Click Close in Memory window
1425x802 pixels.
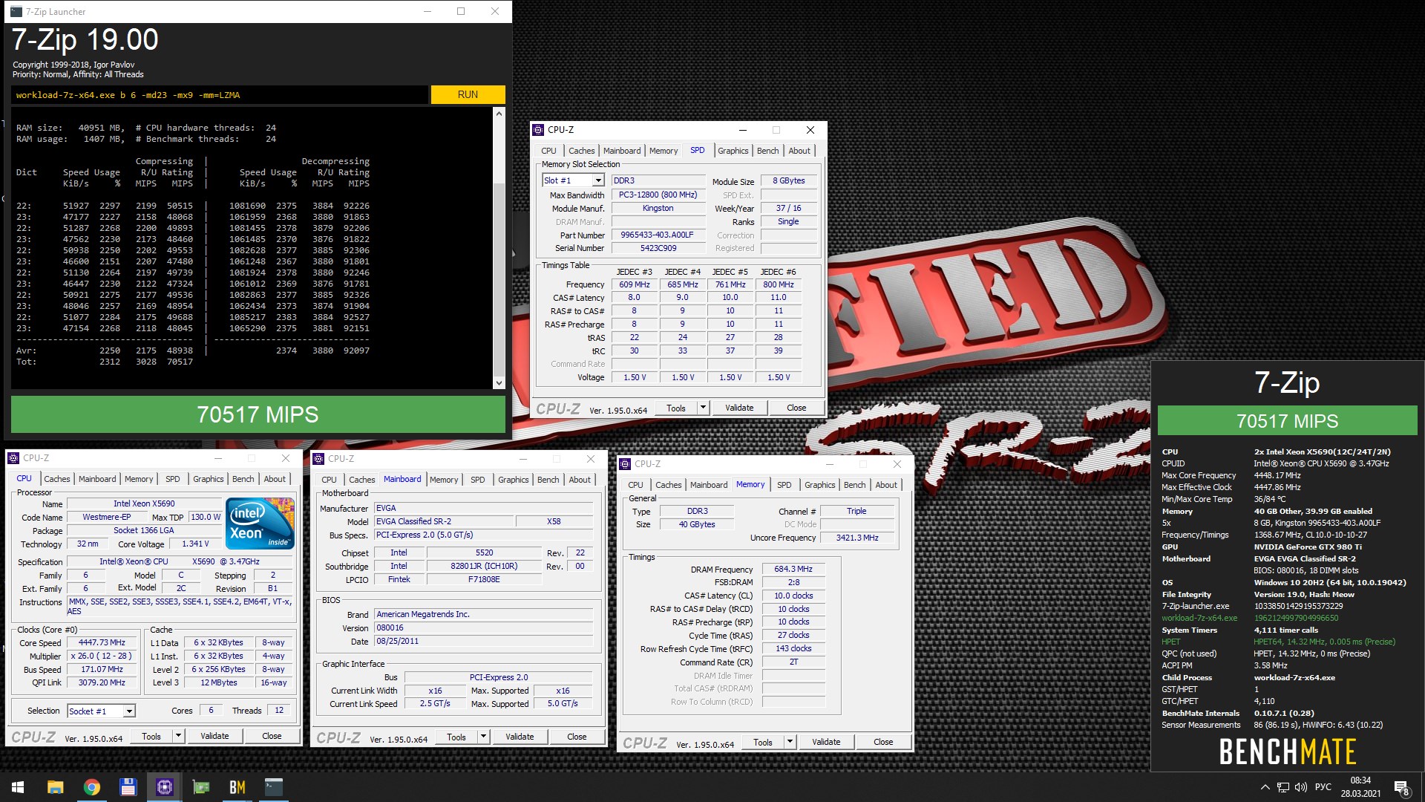pos(883,742)
